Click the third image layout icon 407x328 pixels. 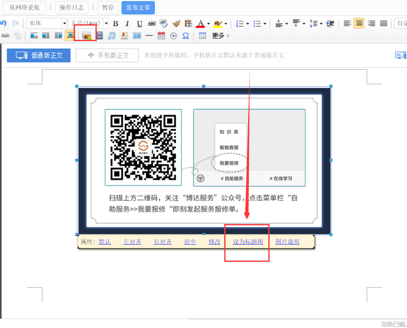pos(58,36)
